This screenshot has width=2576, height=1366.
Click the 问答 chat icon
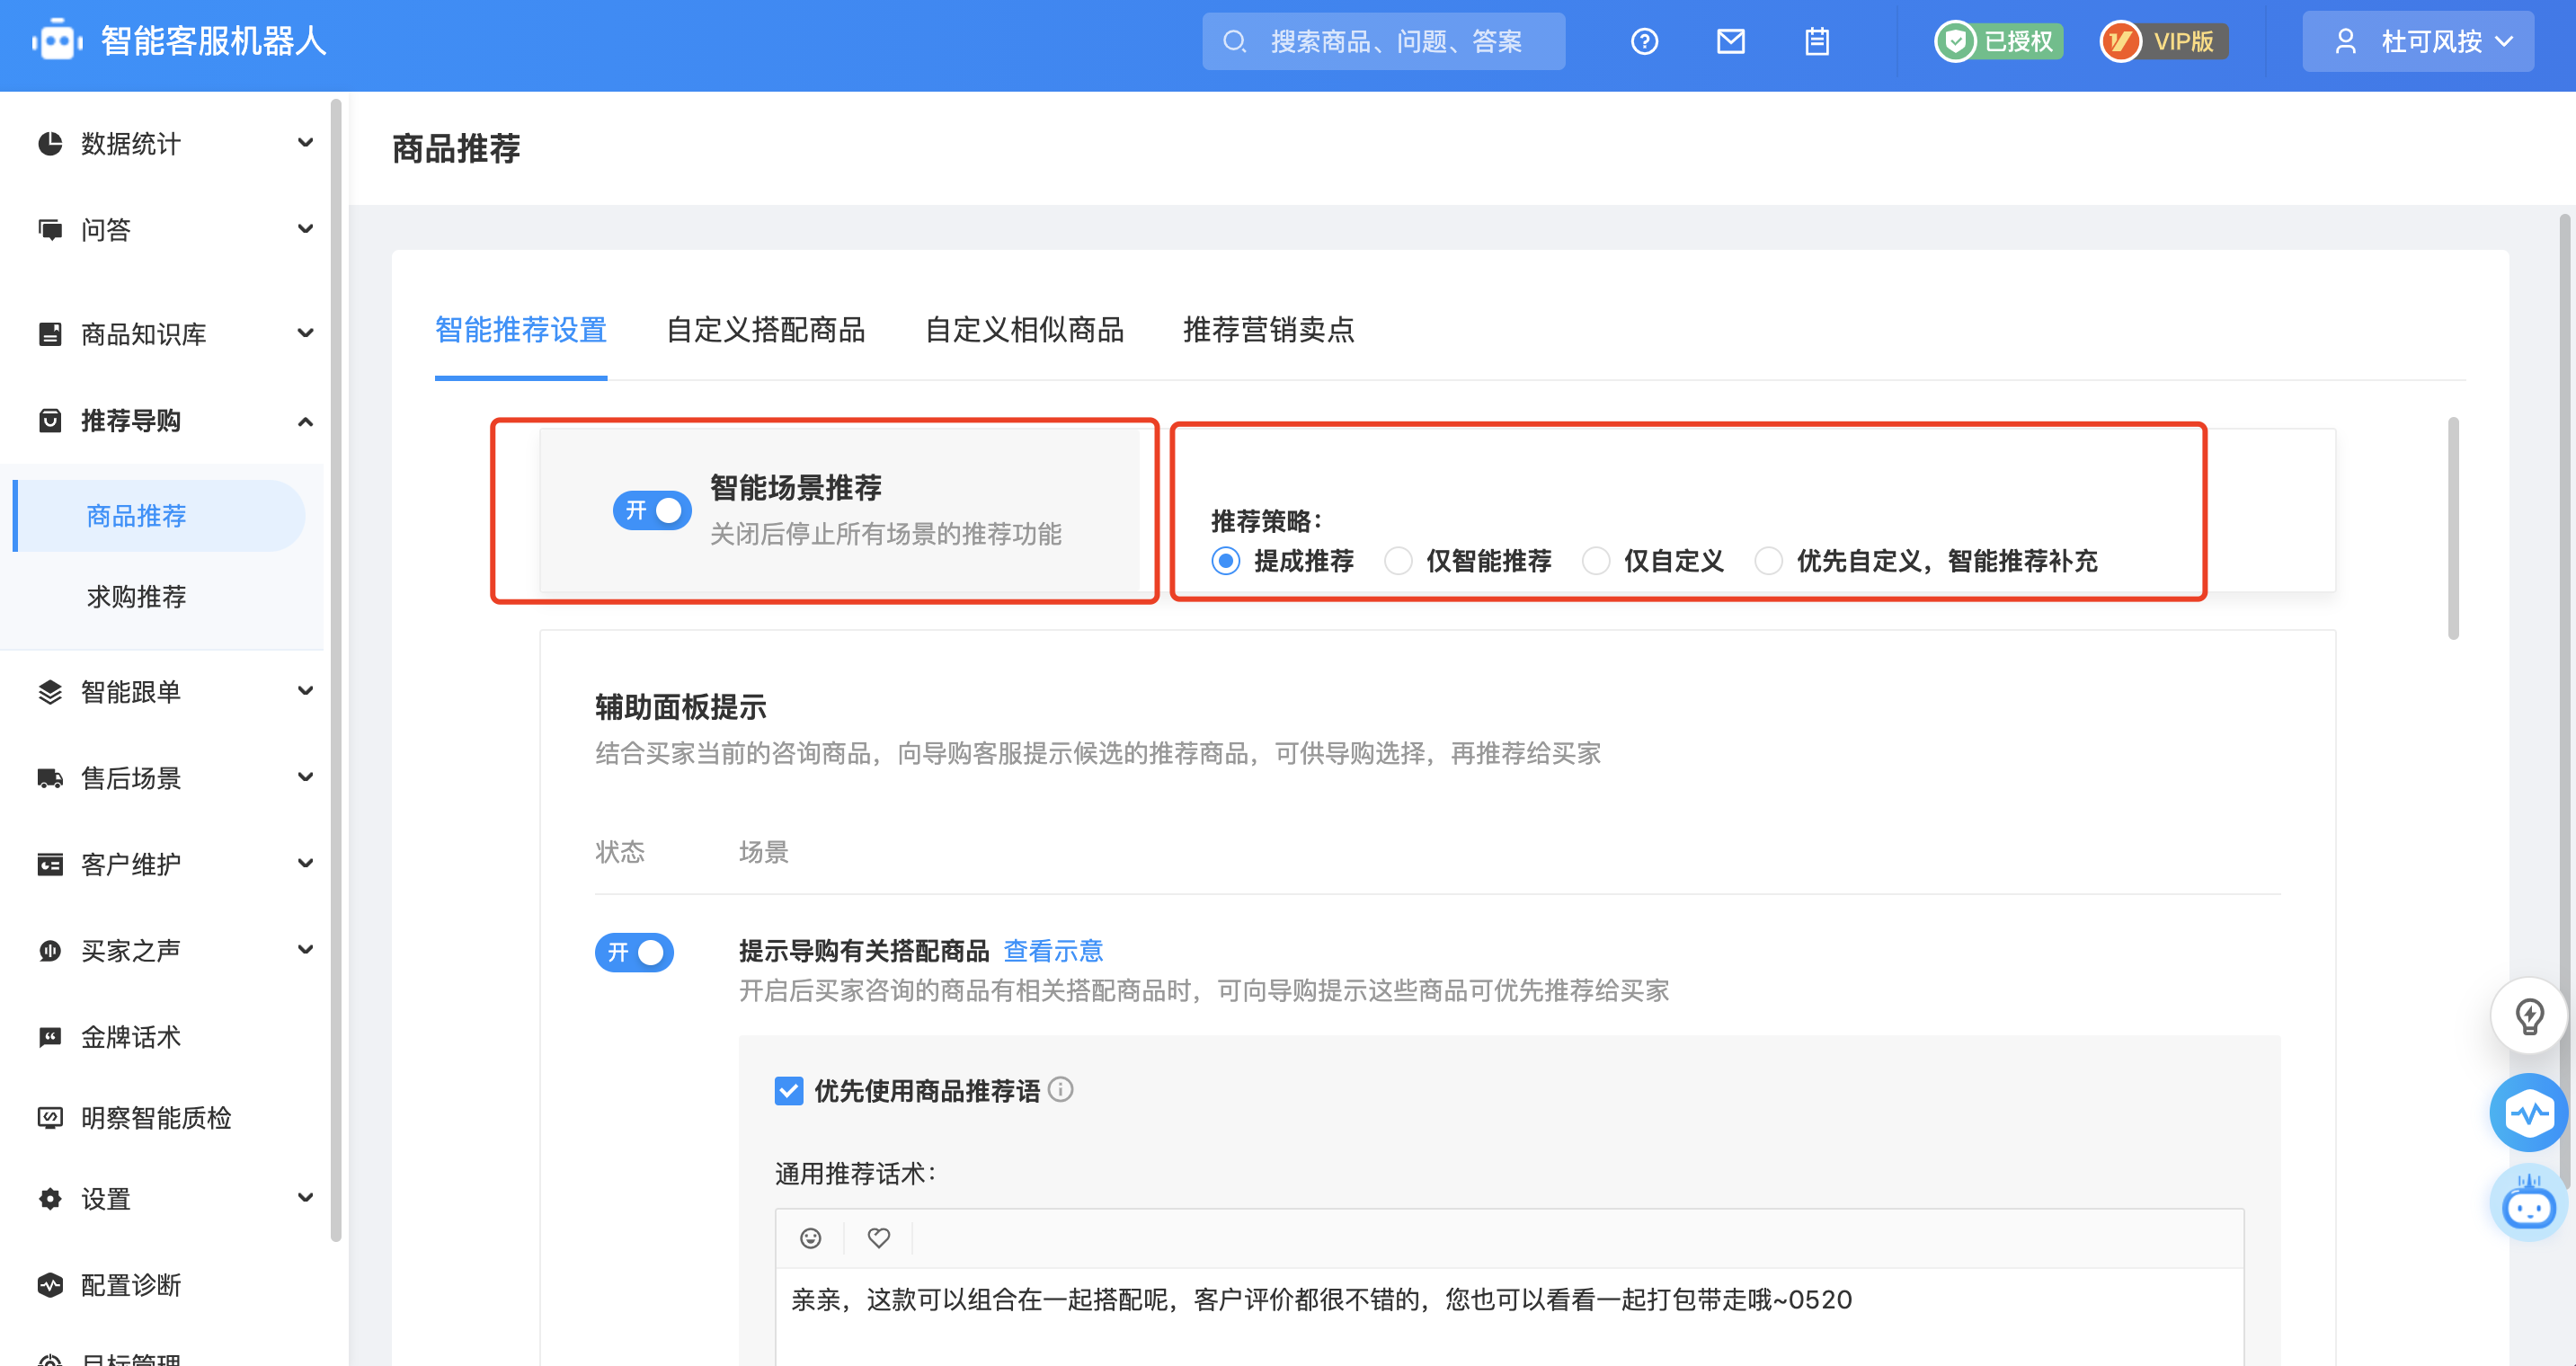tap(50, 229)
